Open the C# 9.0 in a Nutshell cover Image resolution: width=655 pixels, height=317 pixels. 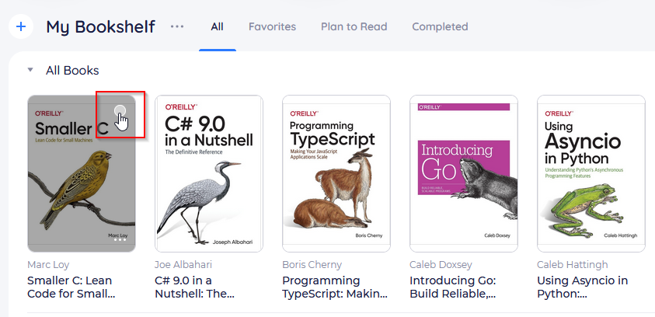pos(209,173)
